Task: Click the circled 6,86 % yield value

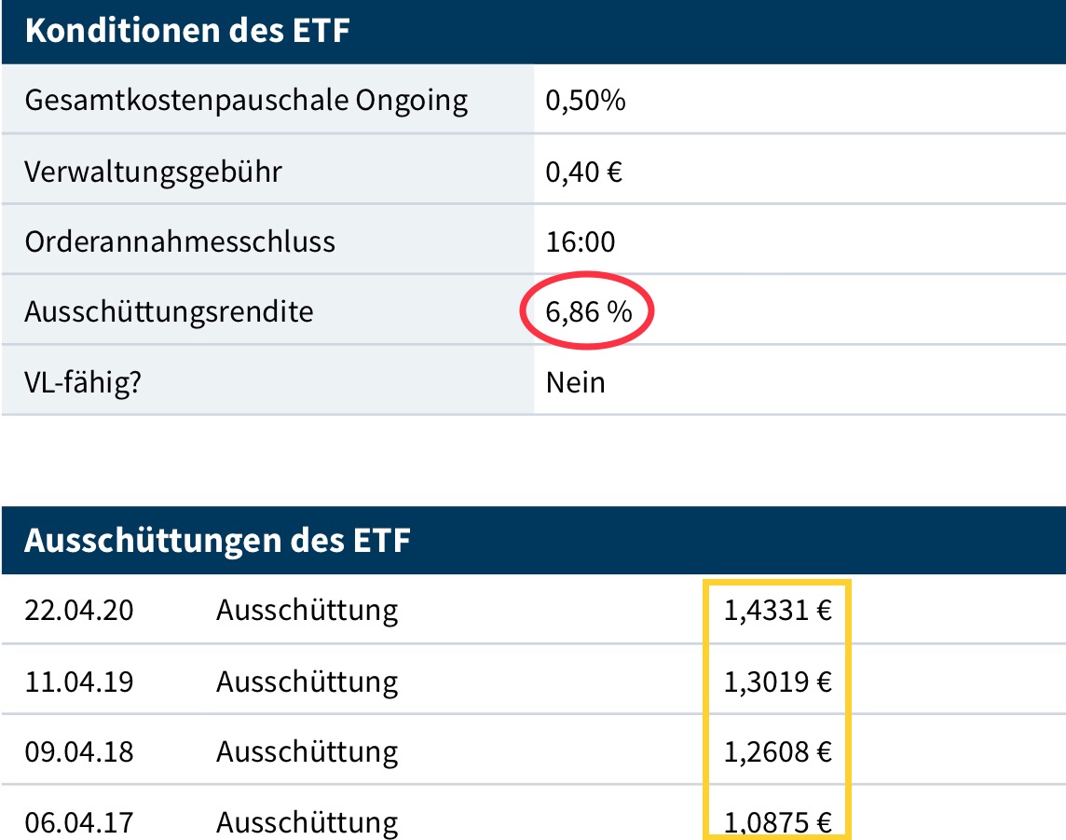Action: point(588,311)
